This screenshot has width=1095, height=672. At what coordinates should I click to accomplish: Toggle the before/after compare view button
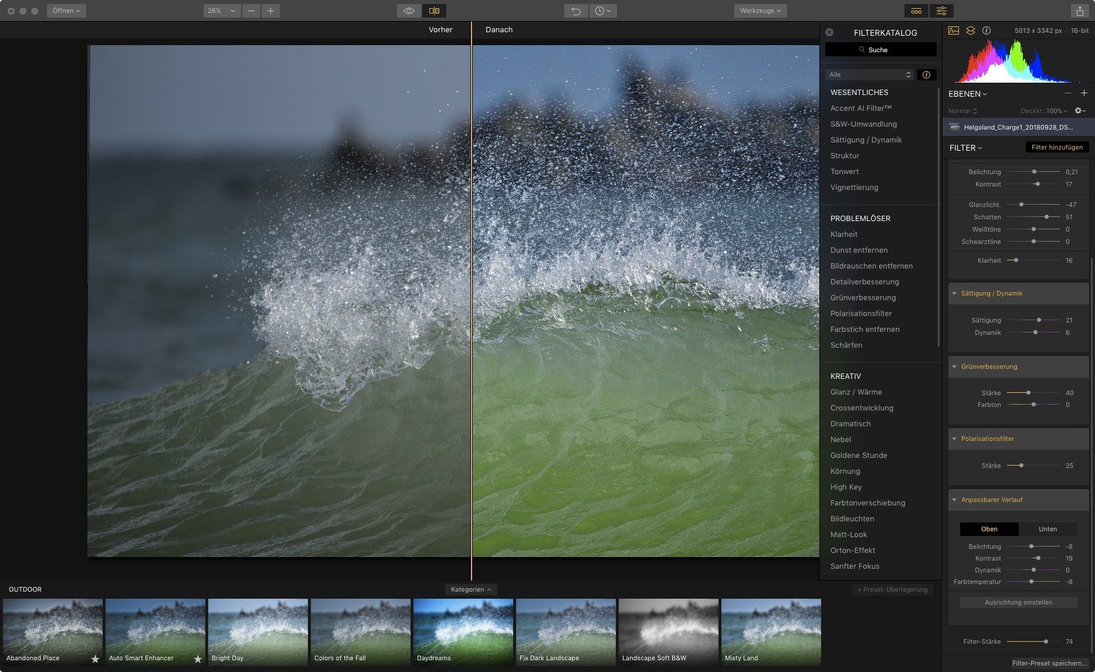(434, 11)
